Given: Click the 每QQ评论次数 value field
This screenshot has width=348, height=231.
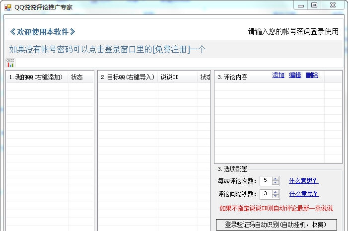Looking at the screenshot, I should point(266,181).
